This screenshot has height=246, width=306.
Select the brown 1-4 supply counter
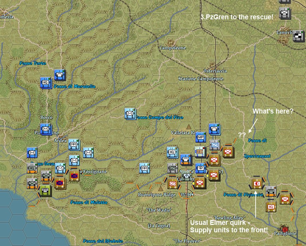257,184
